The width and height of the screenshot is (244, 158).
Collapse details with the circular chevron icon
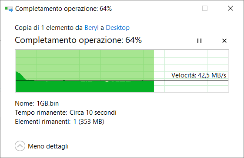pyautogui.click(x=20, y=146)
